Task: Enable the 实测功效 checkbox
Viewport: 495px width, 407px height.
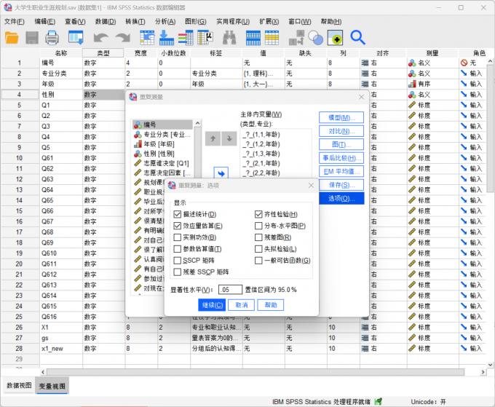Action: point(178,237)
